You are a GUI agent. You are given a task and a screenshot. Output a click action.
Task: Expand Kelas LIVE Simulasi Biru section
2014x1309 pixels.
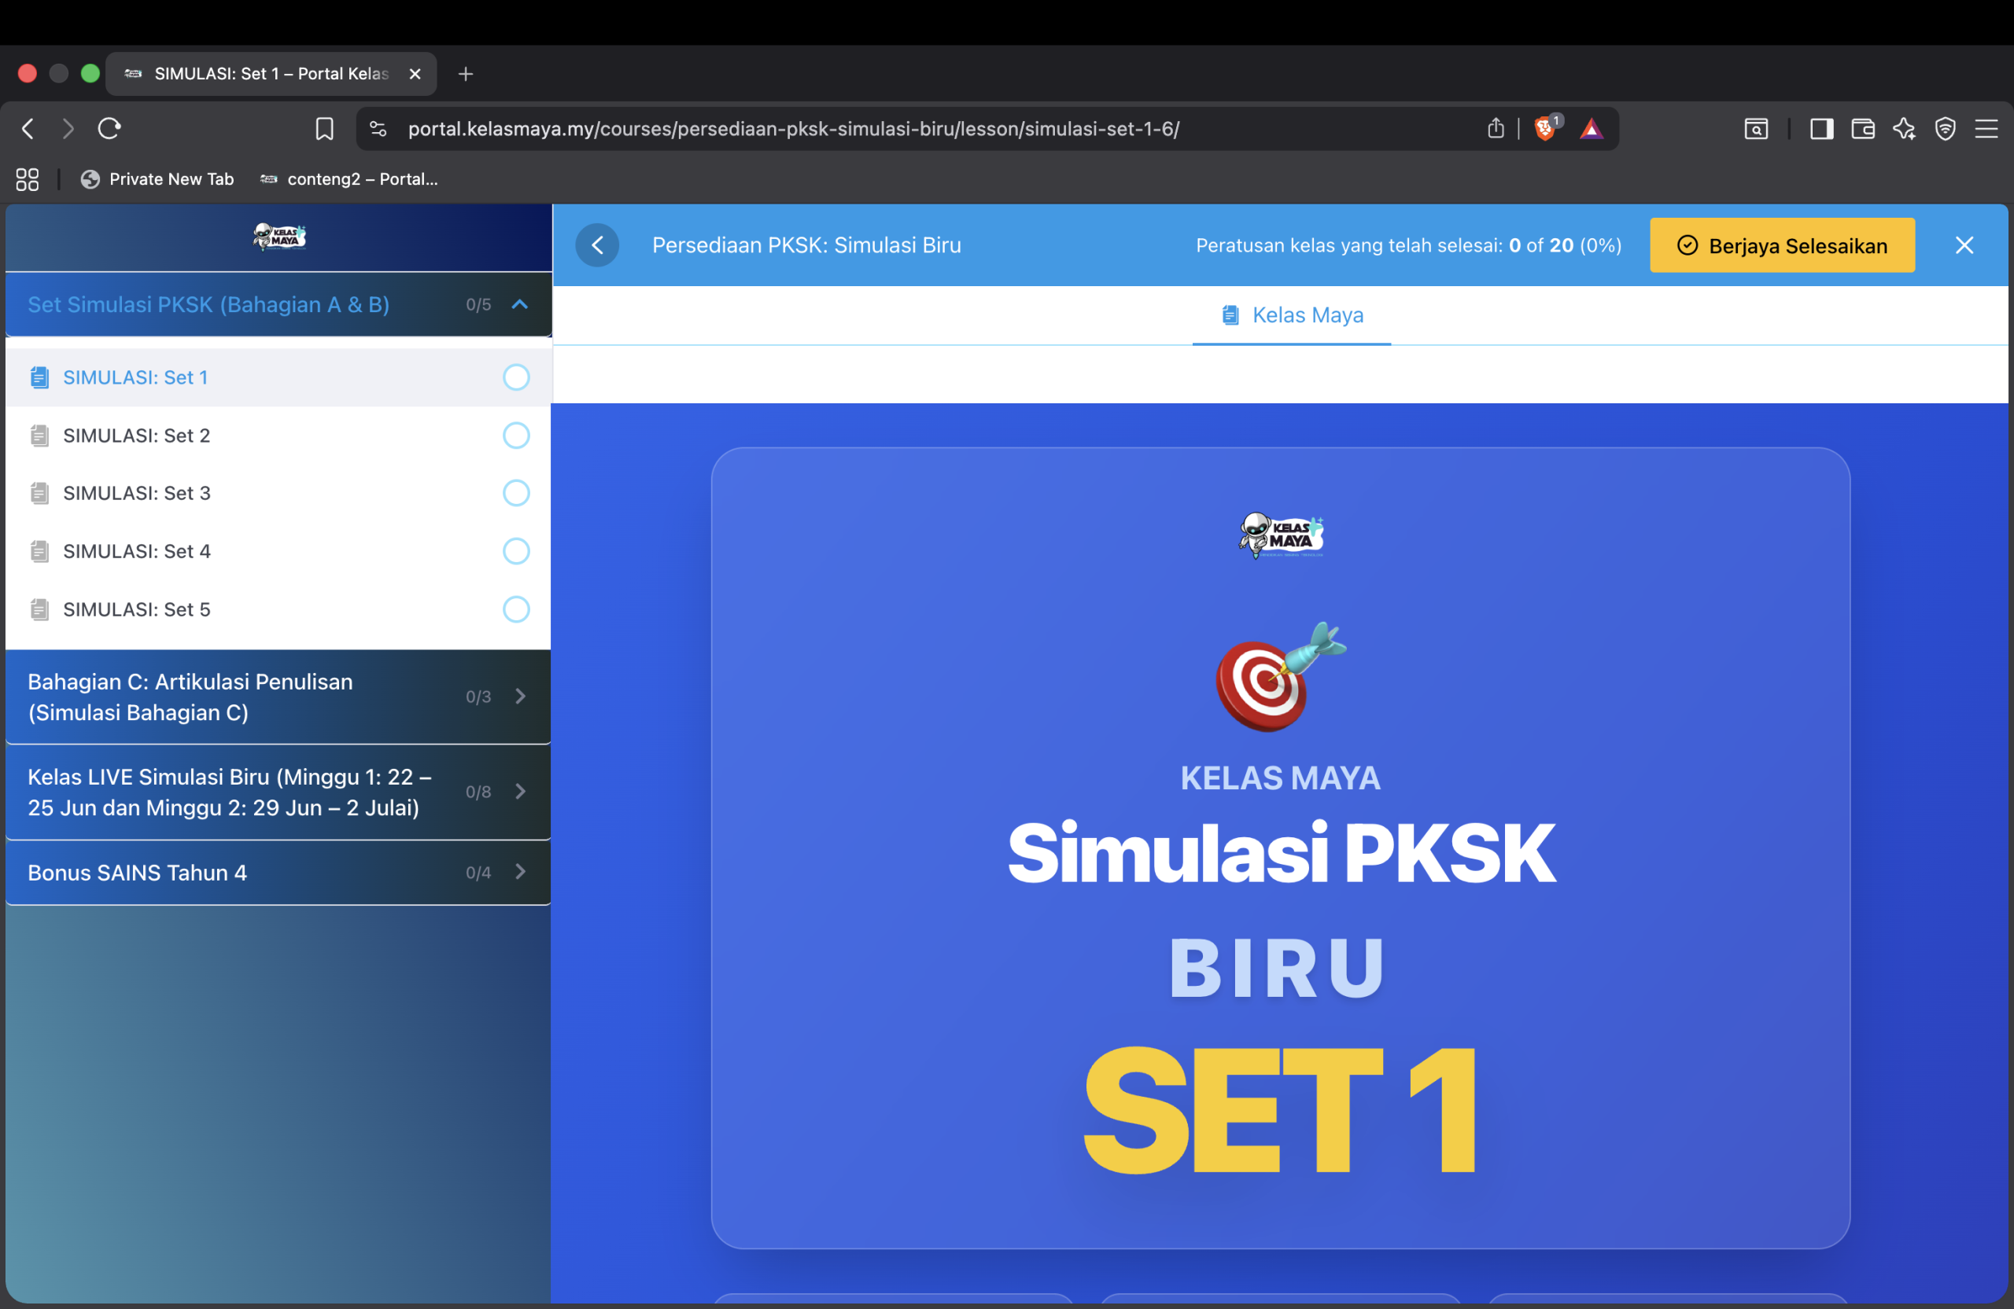click(x=278, y=792)
